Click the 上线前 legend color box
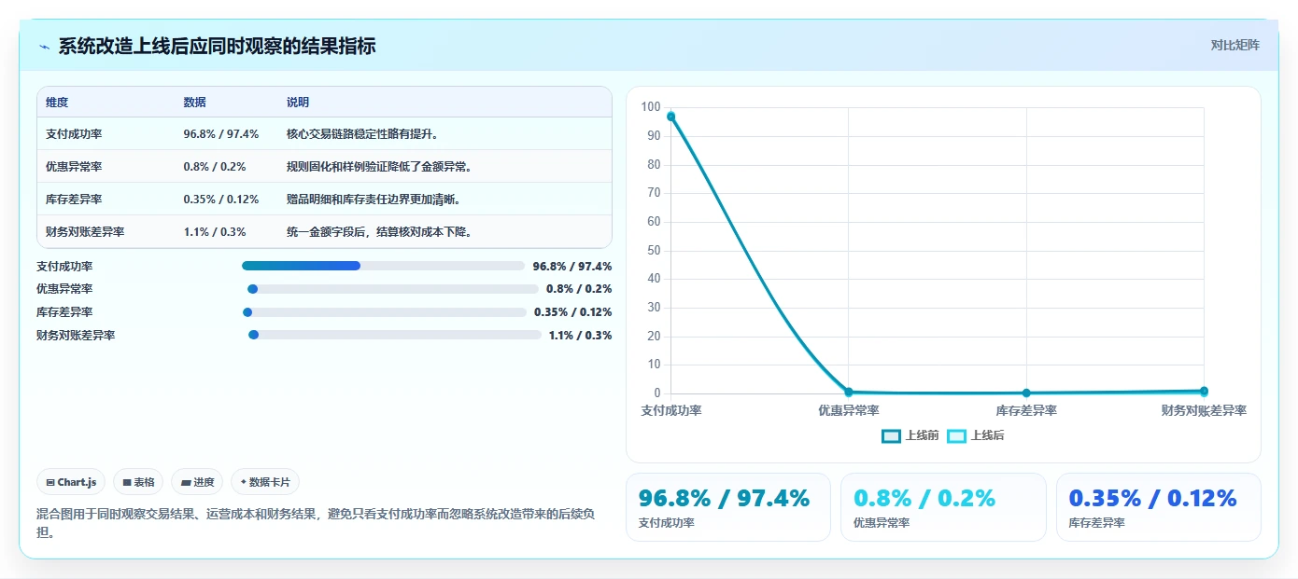Image resolution: width=1298 pixels, height=579 pixels. tap(892, 435)
